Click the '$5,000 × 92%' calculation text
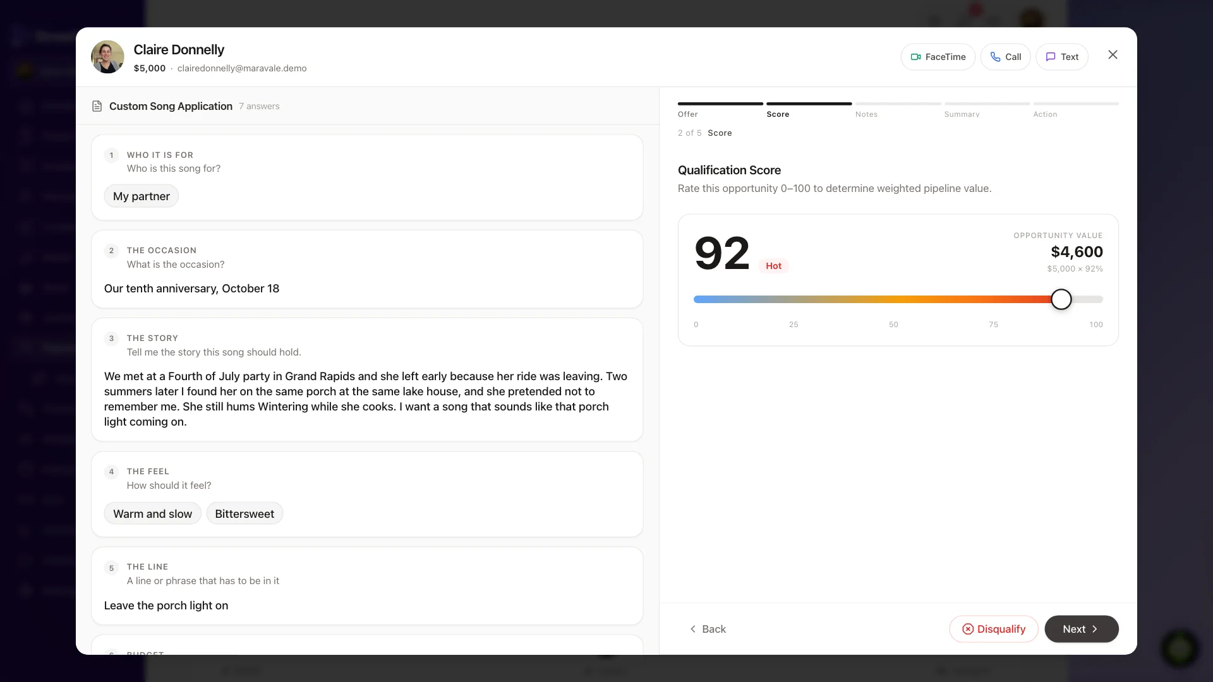The image size is (1213, 682). point(1075,269)
